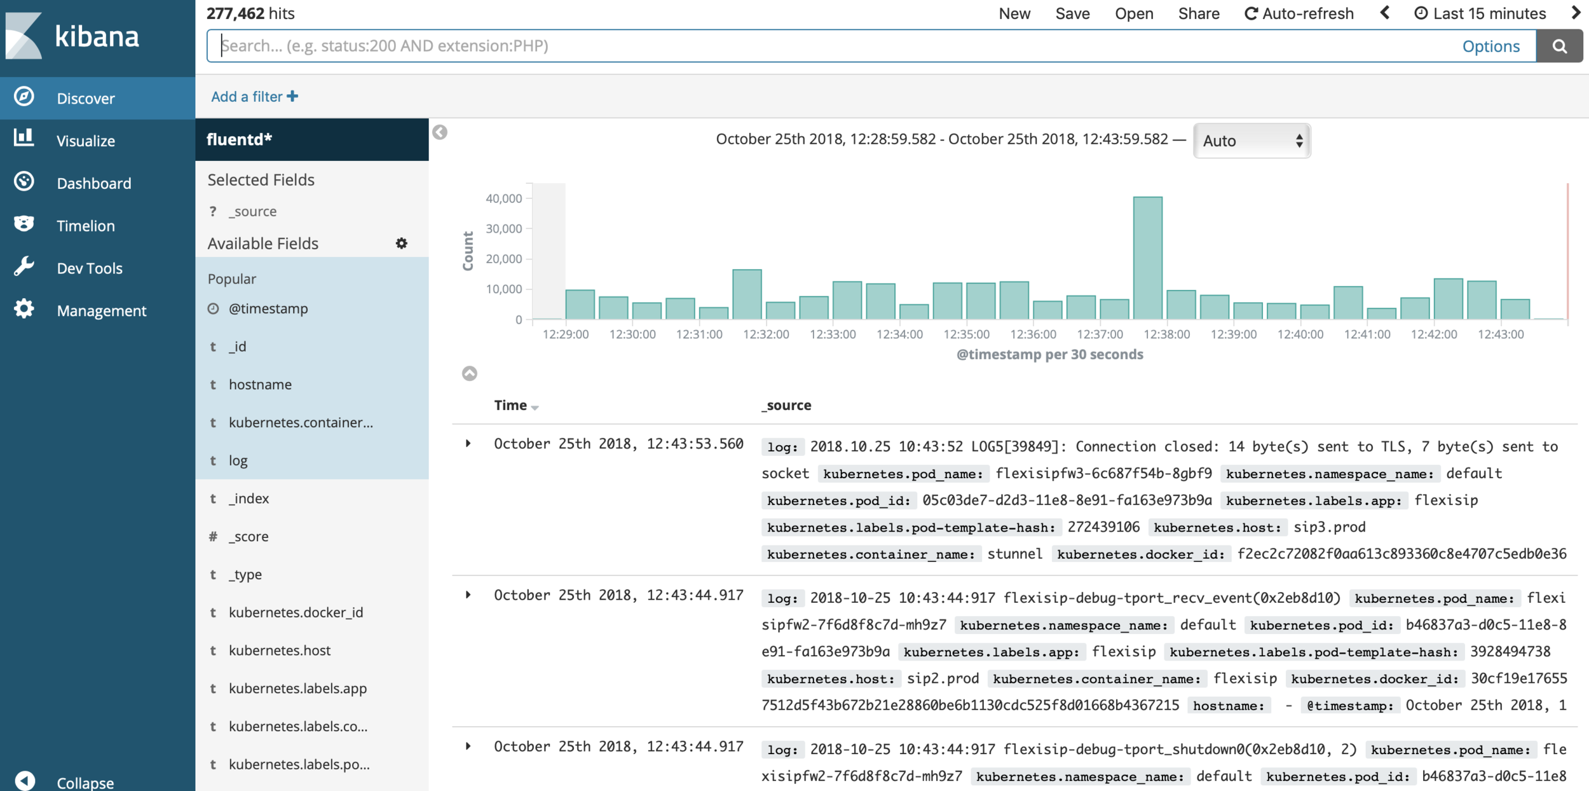Hide the histogram chart with up chevron
Viewport: 1589px width, 791px height.
469,373
